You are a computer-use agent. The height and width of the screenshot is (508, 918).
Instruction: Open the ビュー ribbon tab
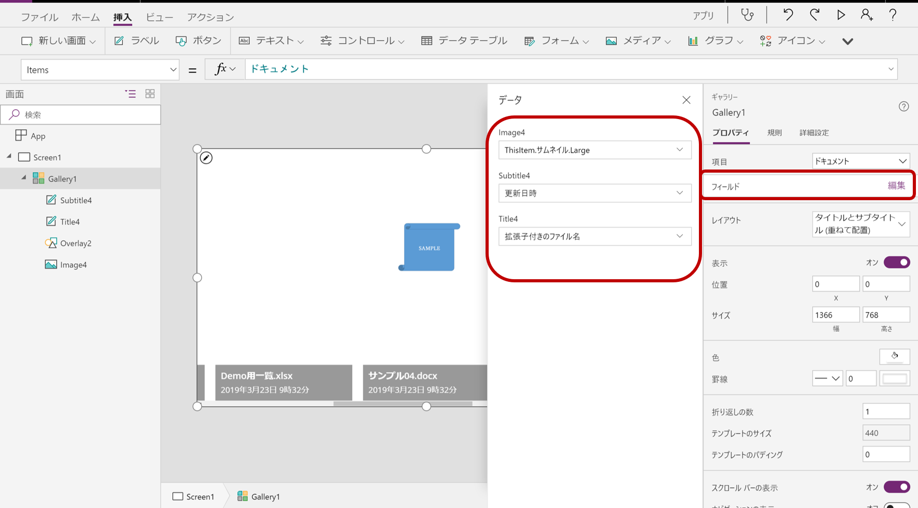tap(159, 17)
